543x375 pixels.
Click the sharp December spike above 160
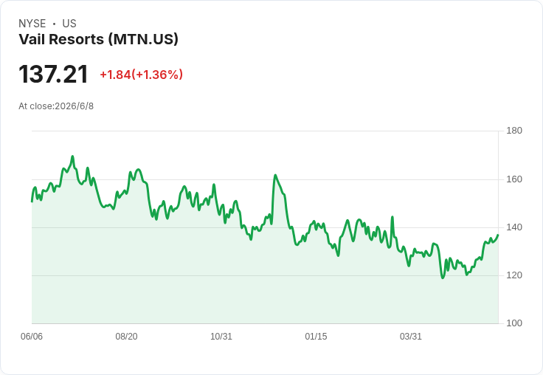coord(275,176)
